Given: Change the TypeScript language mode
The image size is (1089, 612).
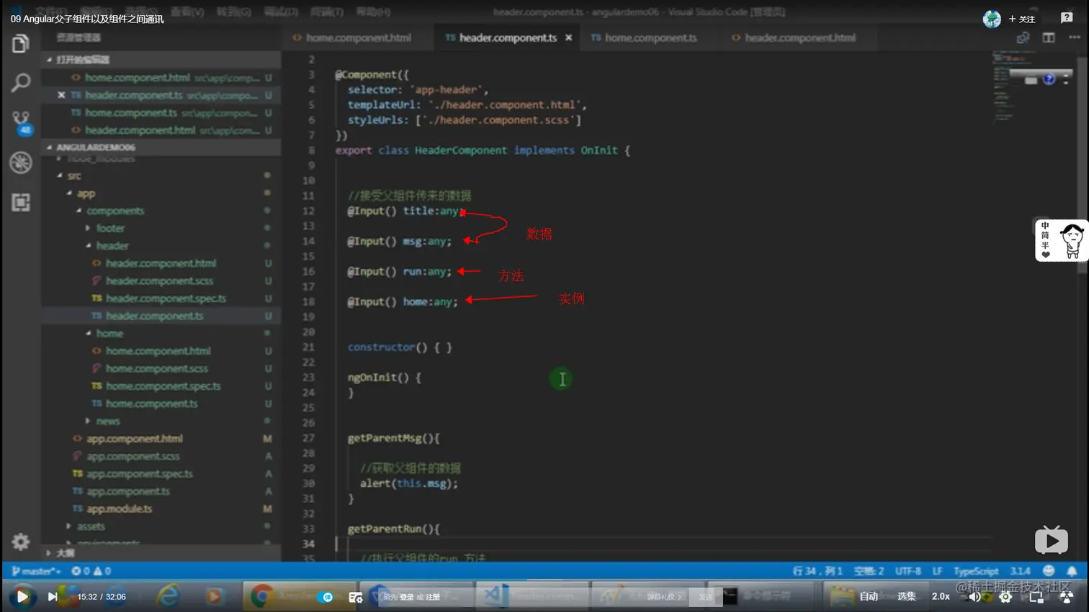Looking at the screenshot, I should [x=976, y=571].
